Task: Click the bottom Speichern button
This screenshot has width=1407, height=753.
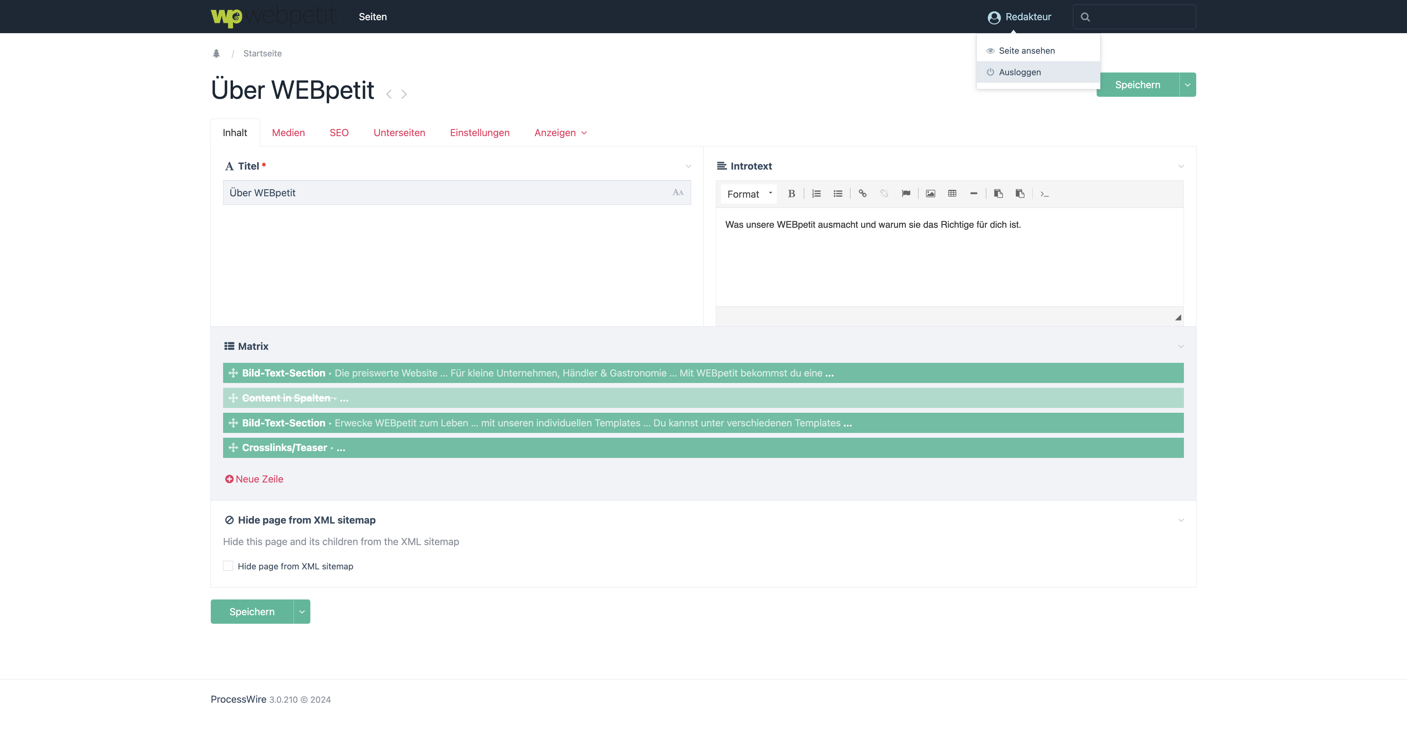Action: click(252, 611)
